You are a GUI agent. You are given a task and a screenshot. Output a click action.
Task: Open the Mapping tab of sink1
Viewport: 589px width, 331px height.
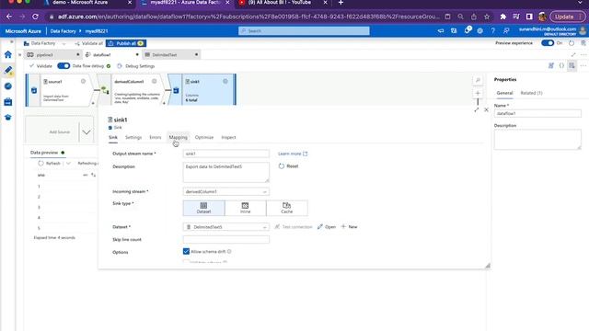pyautogui.click(x=178, y=137)
